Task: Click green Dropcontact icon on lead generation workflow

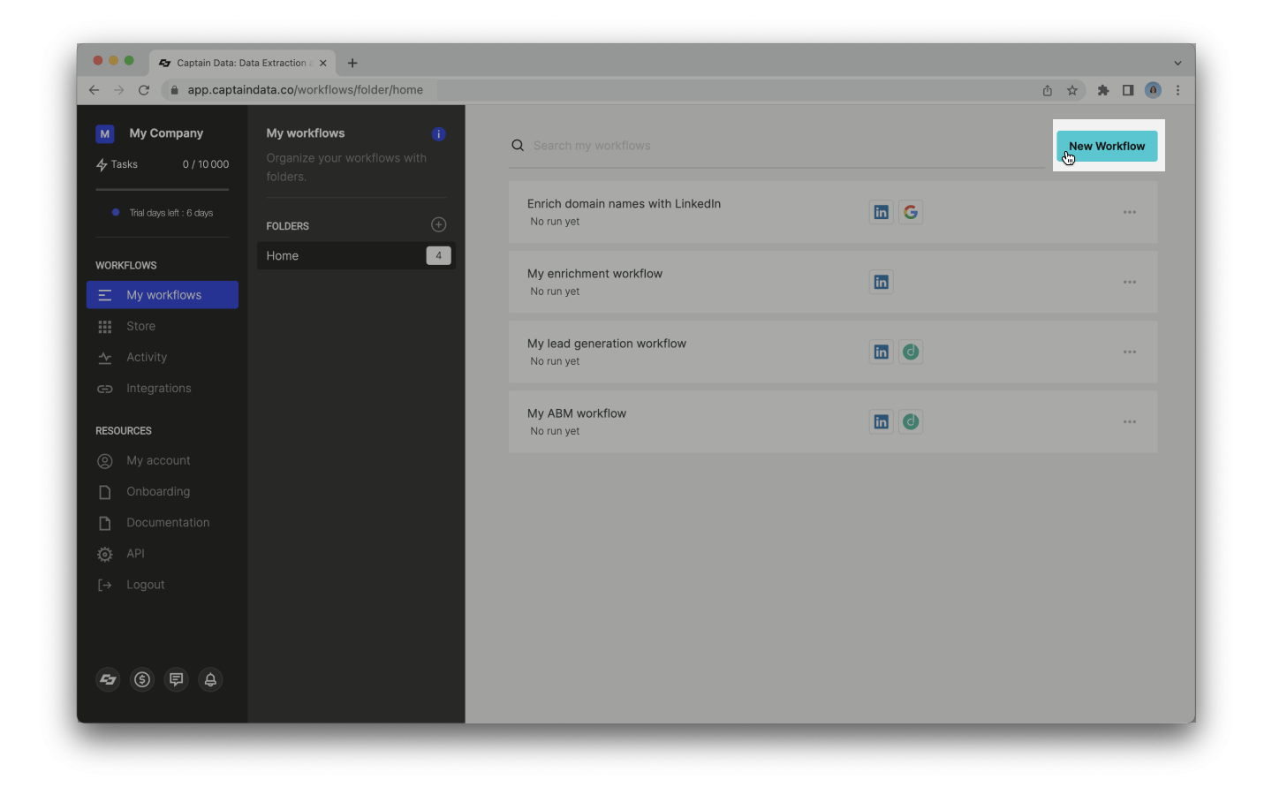Action: pyautogui.click(x=911, y=352)
